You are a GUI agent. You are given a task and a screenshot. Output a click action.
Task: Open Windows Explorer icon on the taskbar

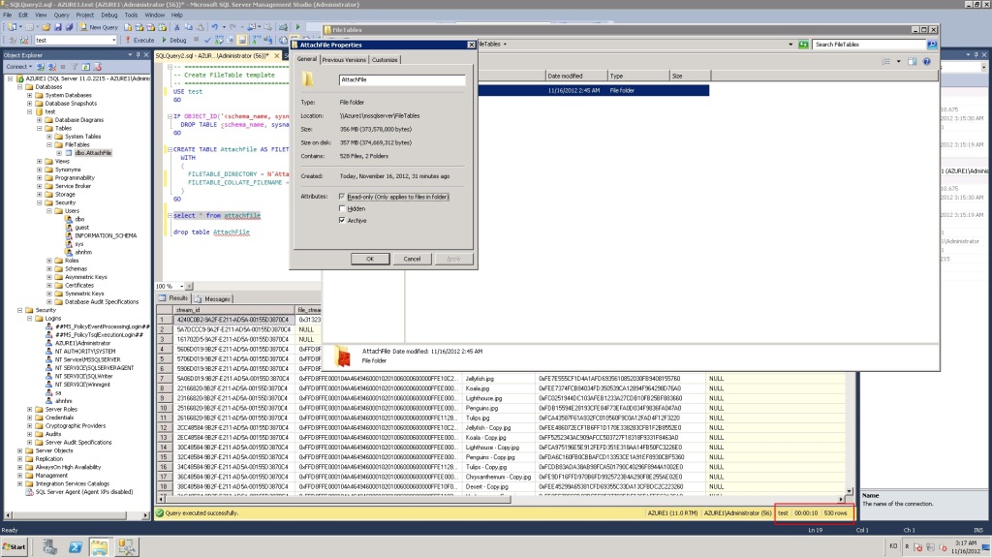click(100, 546)
